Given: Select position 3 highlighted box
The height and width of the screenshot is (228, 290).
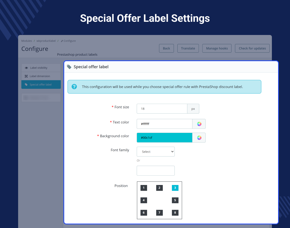Looking at the screenshot, I should coord(175,188).
